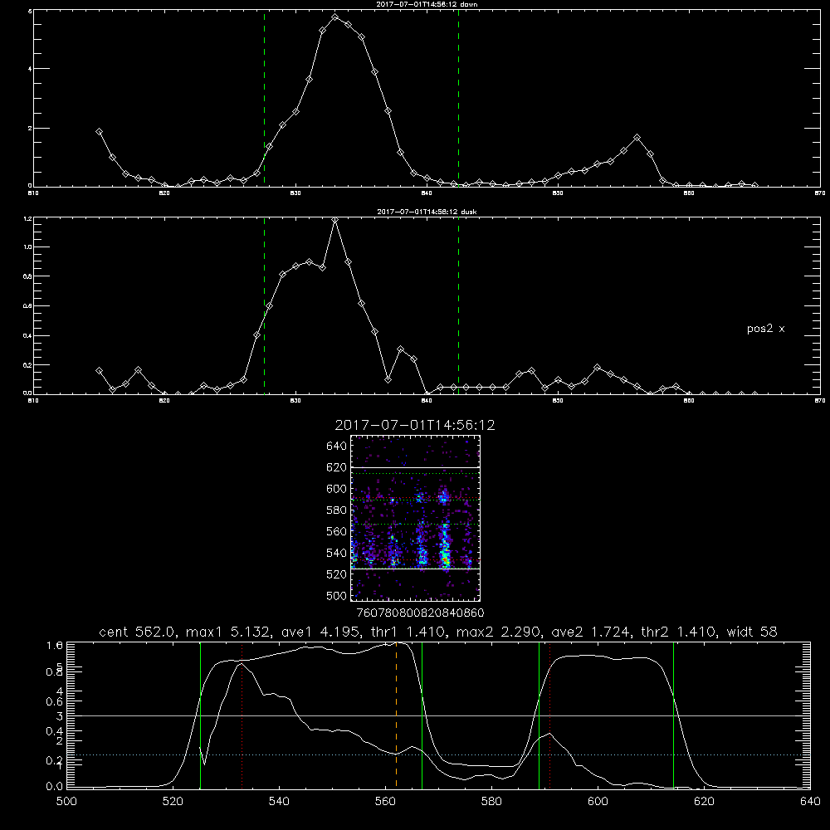The width and height of the screenshot is (830, 830).
Task: Click the highest diamond data point in dusk plot
Action: pos(334,220)
